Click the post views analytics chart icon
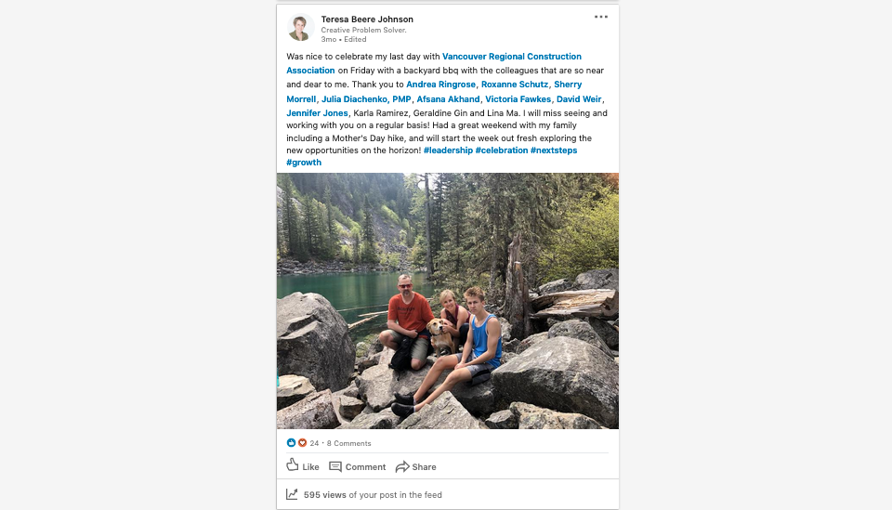 click(292, 495)
